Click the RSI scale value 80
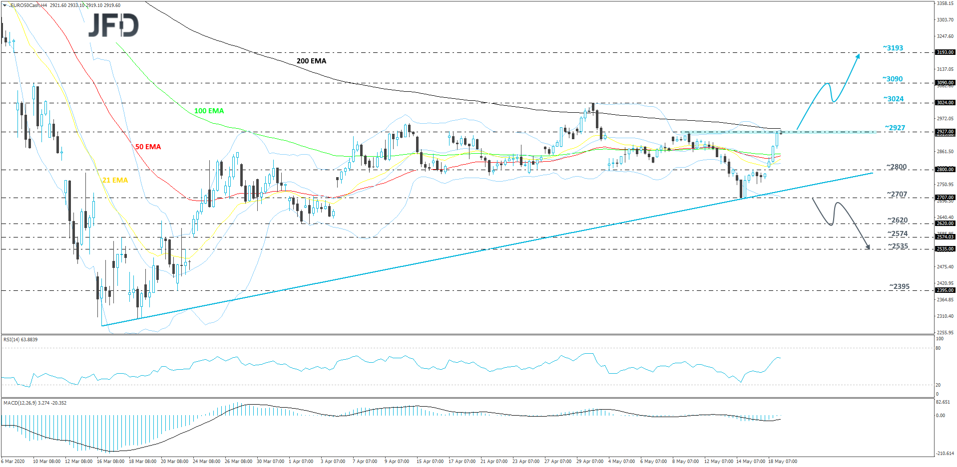 tap(938, 348)
